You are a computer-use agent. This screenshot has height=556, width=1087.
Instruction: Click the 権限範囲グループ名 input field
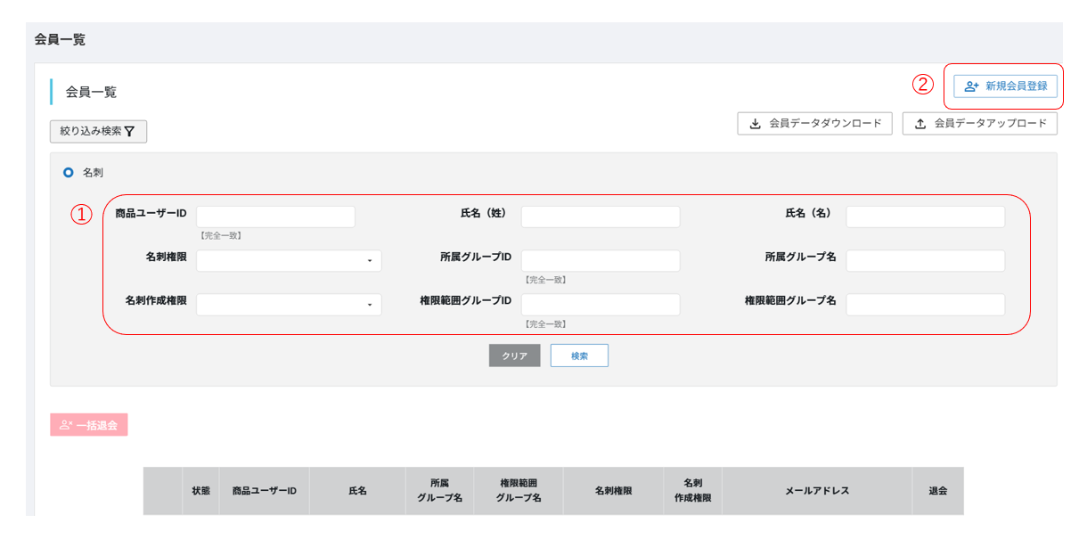pos(925,305)
